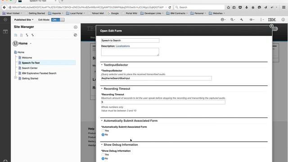The width and height of the screenshot is (288, 162).
Task: Open the search-tool dropdown in portal toolbar
Action: [233, 20]
